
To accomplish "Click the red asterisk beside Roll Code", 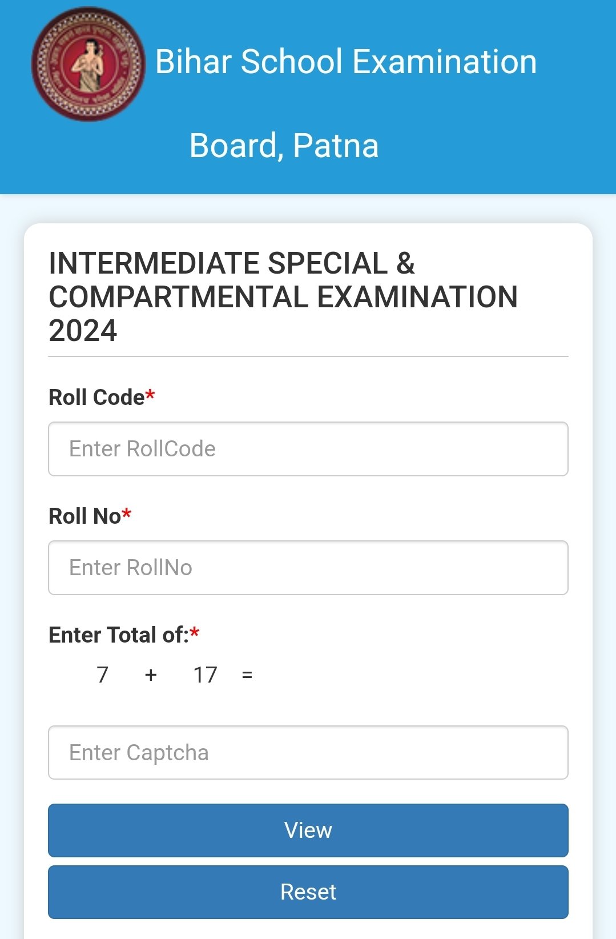I will (150, 395).
